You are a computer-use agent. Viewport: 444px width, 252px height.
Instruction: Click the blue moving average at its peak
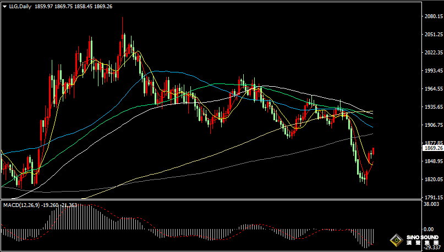[161, 71]
